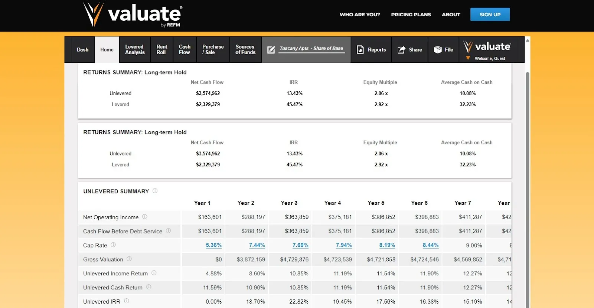Open the Tuscany Apts project name field
The image size is (594, 308).
pos(311,49)
